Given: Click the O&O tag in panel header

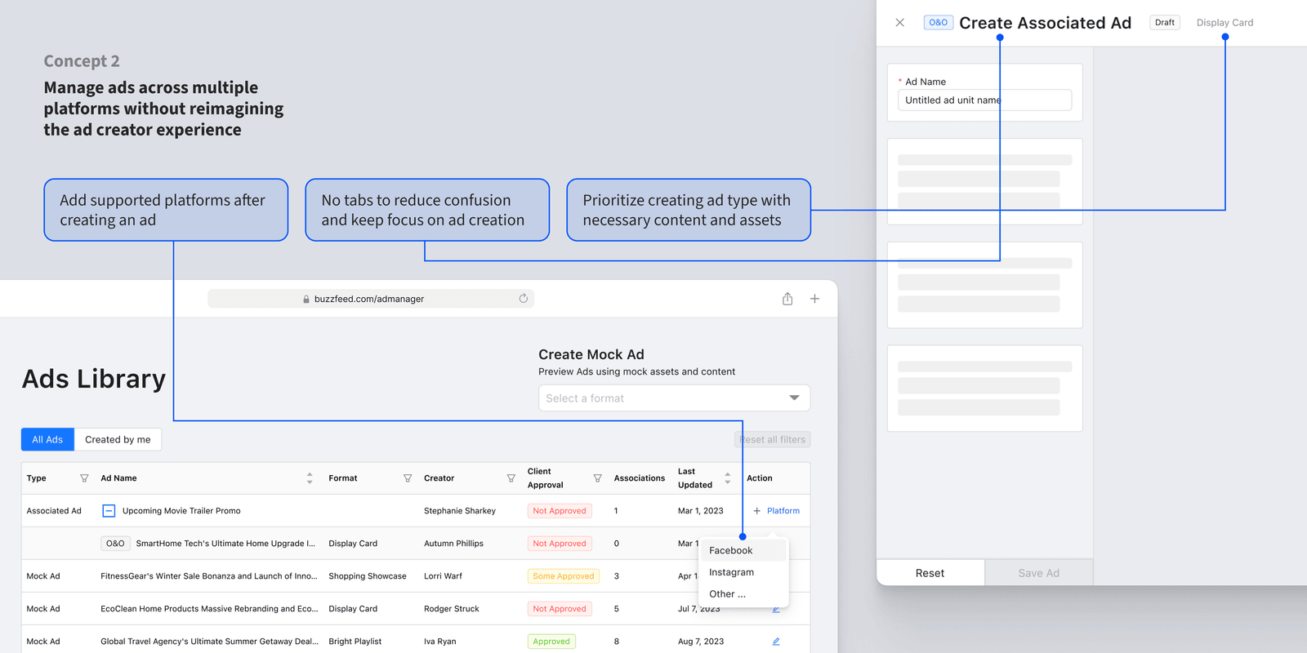Looking at the screenshot, I should point(938,23).
